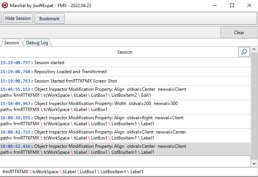Select the 16:08:39.155 Align oldval=Right entry
Screen dimensions: 258x177
(113, 121)
